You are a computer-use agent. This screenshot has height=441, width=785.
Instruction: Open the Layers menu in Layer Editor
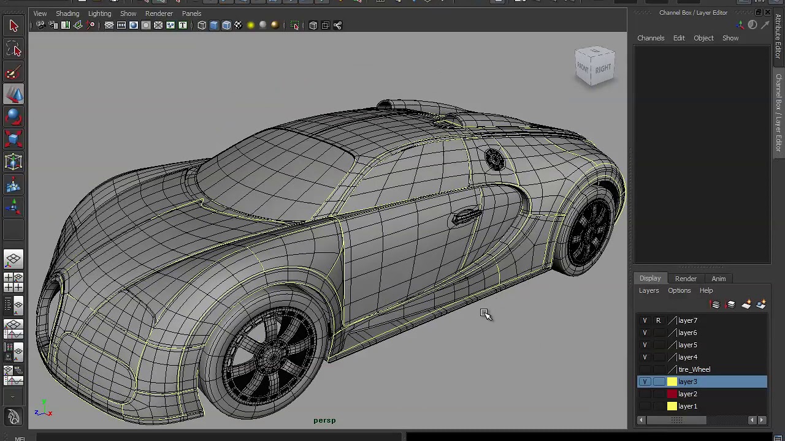(648, 290)
